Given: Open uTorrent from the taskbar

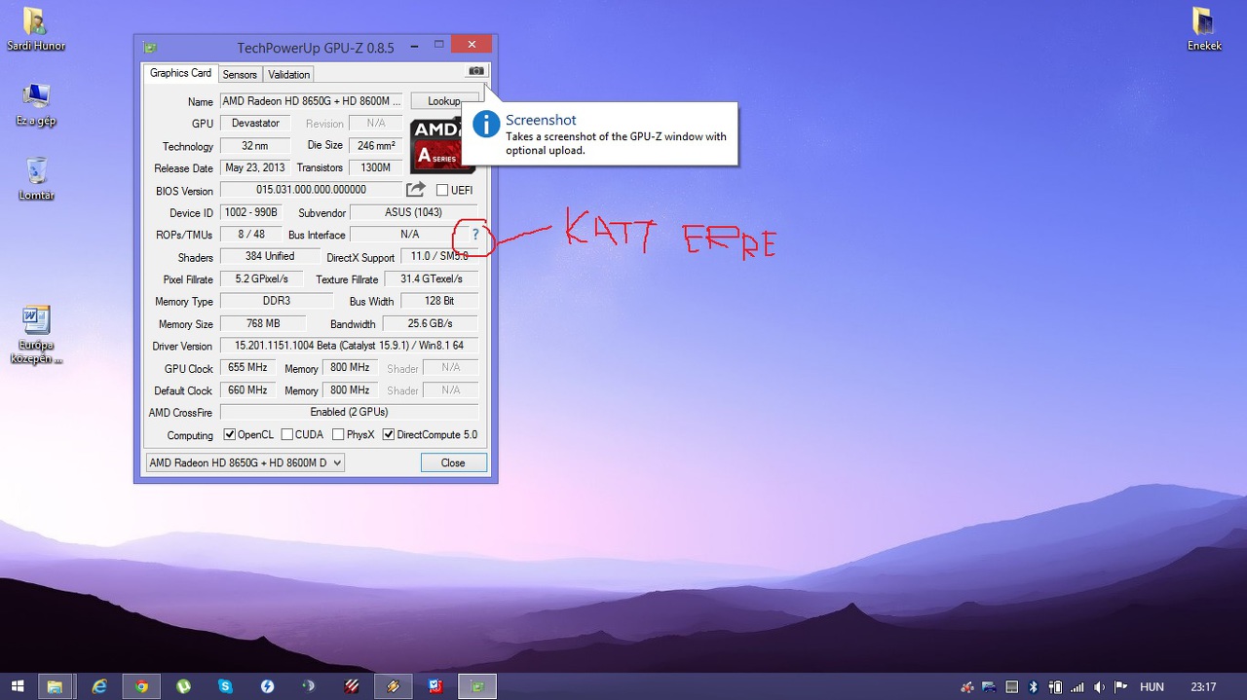Looking at the screenshot, I should [183, 686].
